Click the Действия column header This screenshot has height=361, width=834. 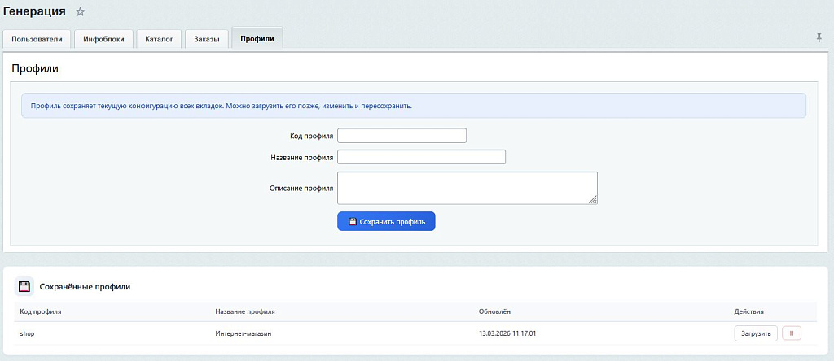click(x=748, y=311)
